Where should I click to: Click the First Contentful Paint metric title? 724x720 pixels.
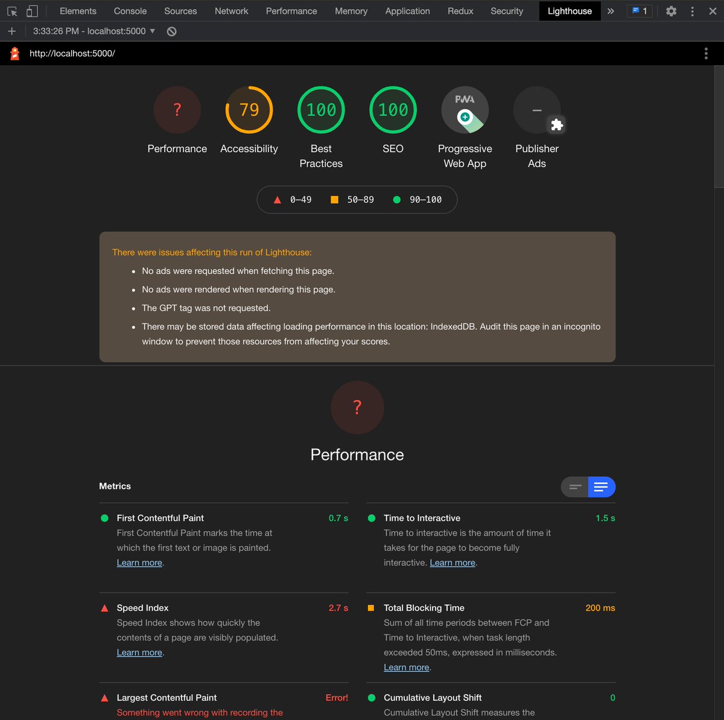(x=160, y=518)
